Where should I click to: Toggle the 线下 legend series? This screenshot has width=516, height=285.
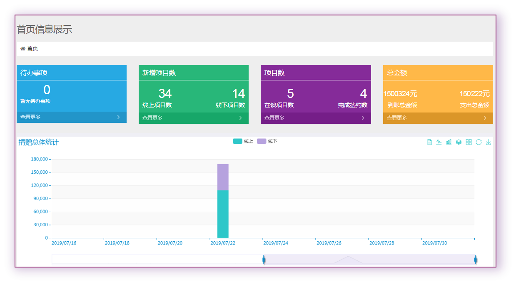pyautogui.click(x=267, y=141)
